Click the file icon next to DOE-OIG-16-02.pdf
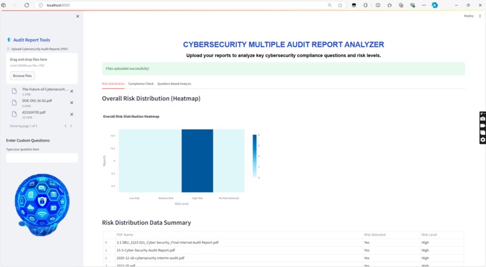The width and height of the screenshot is (486, 267). [14, 103]
